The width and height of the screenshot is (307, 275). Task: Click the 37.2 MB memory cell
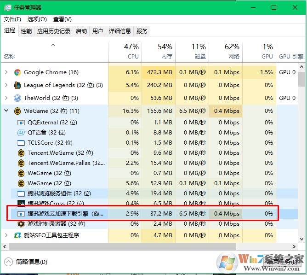[159, 214]
